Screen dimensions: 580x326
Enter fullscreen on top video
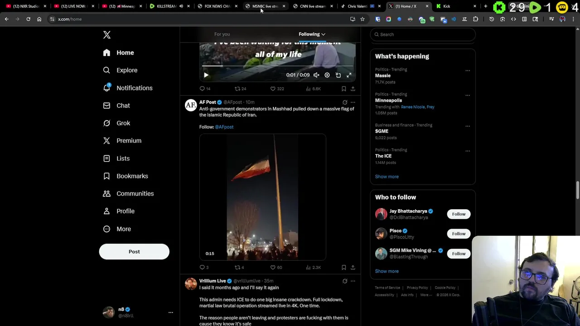(349, 75)
